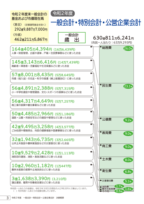
Task: Click the 26.0% badge for 総務費
Action: click(x=128, y=49)
